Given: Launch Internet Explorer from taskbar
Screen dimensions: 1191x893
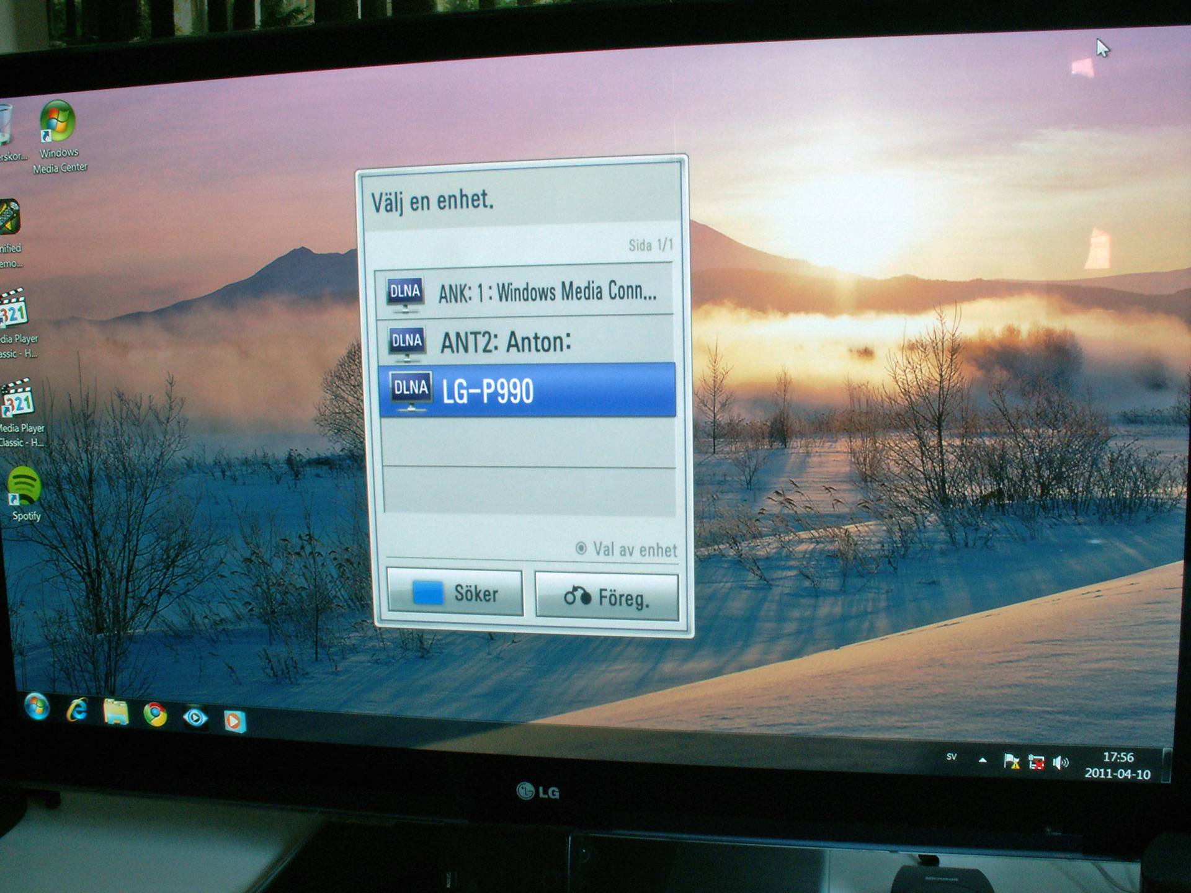Looking at the screenshot, I should tap(78, 710).
